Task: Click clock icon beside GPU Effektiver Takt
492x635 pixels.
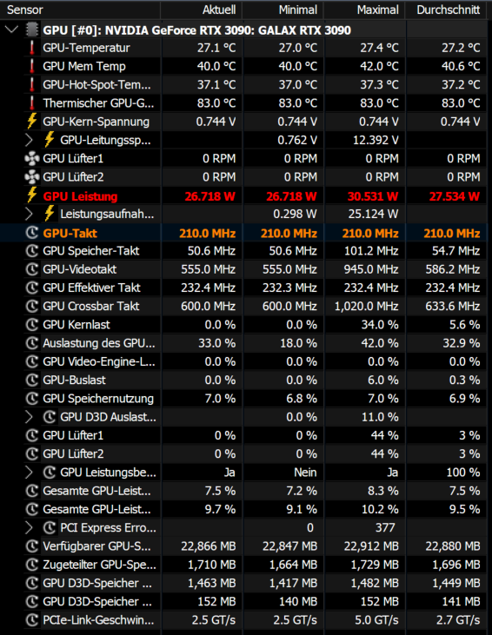Action: click(x=32, y=288)
